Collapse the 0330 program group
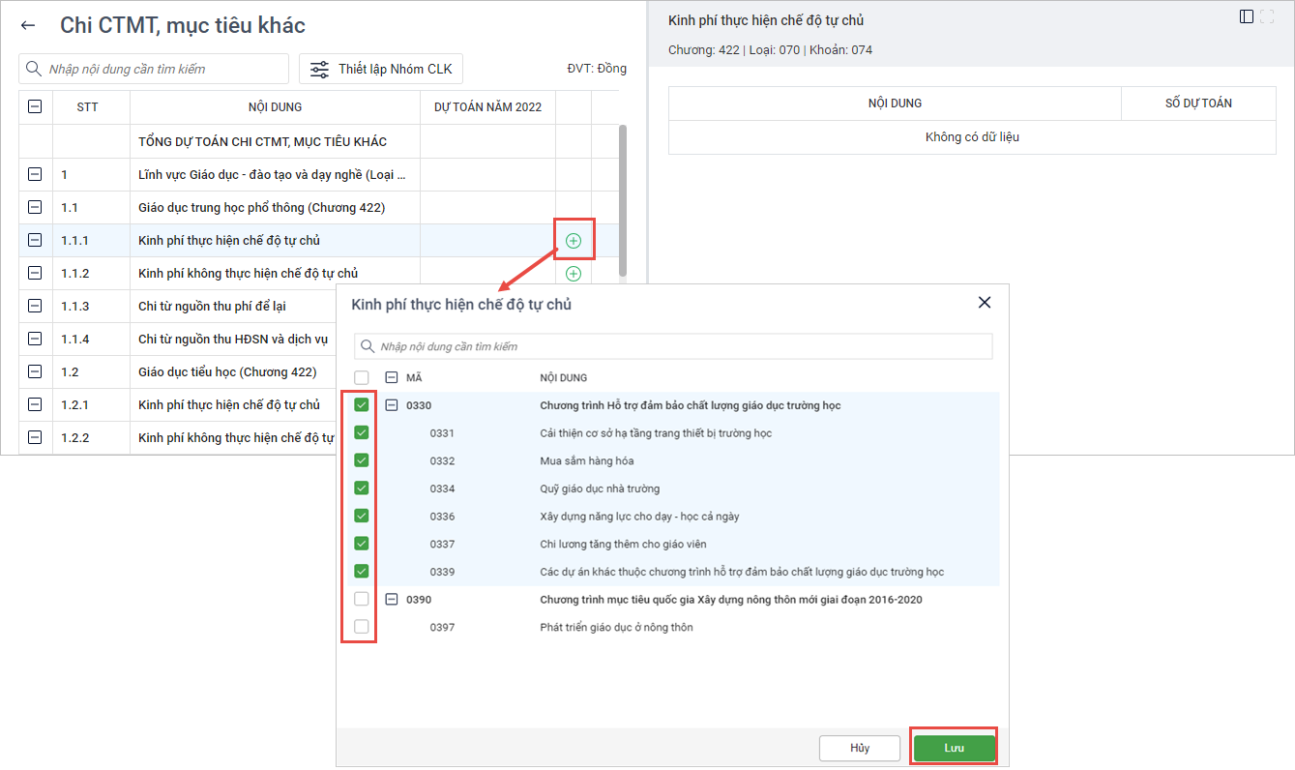This screenshot has width=1295, height=770. [x=392, y=405]
